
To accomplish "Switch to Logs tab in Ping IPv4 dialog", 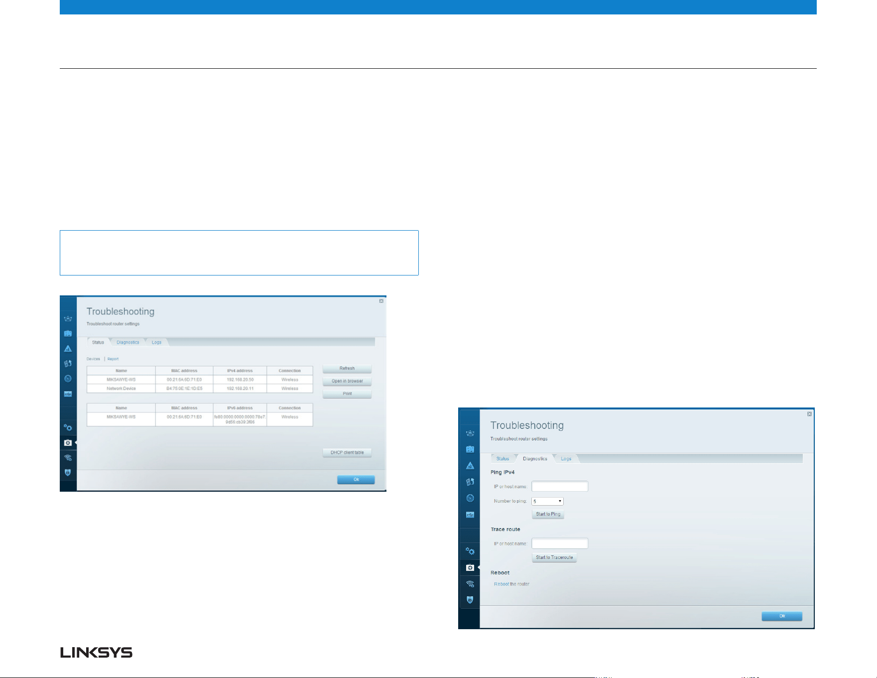I will click(x=566, y=459).
